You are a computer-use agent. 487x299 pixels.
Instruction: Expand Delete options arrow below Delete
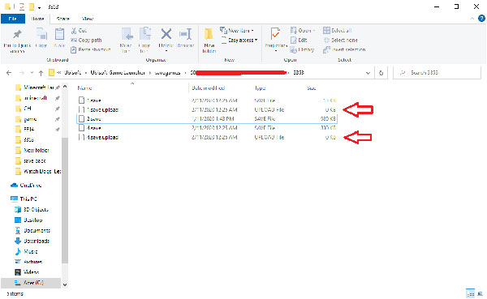point(166,51)
